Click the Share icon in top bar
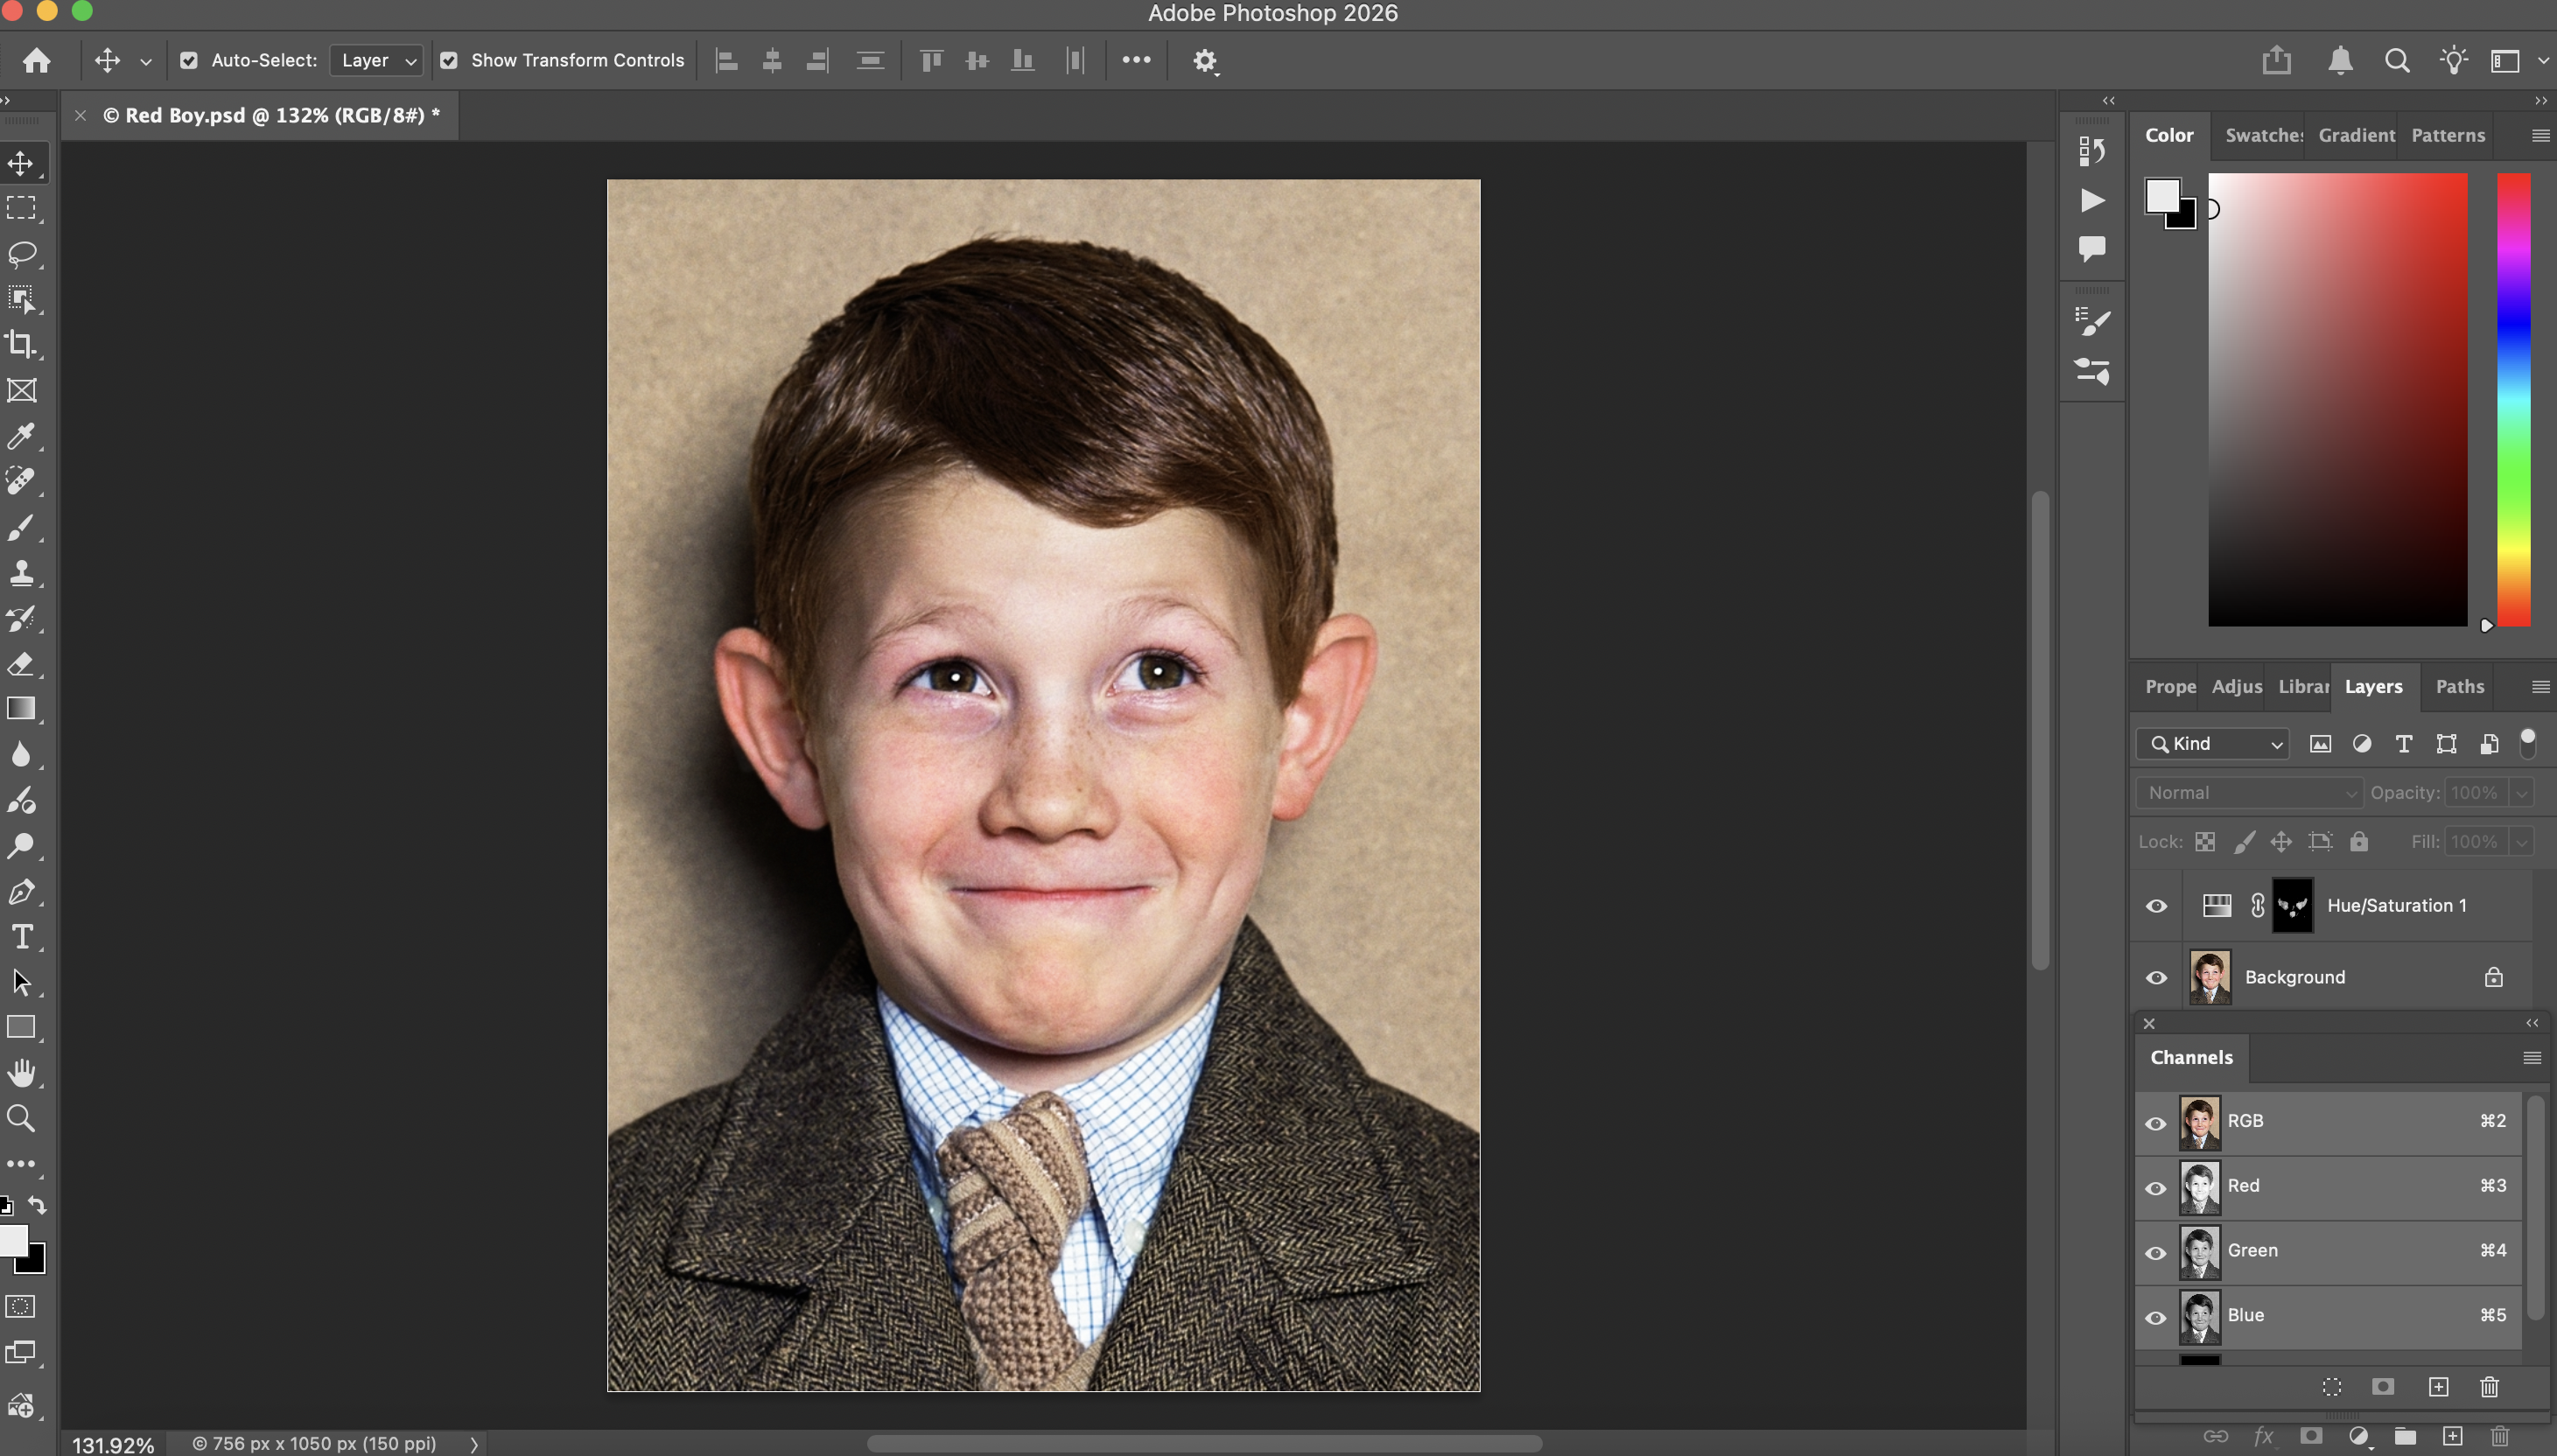 tap(2277, 60)
